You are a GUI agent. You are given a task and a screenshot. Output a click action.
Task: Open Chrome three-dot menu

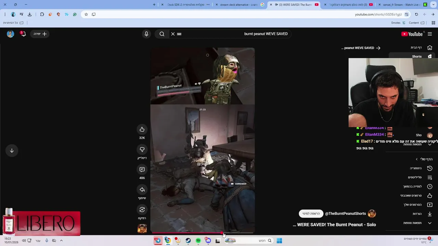pyautogui.click(x=5, y=14)
